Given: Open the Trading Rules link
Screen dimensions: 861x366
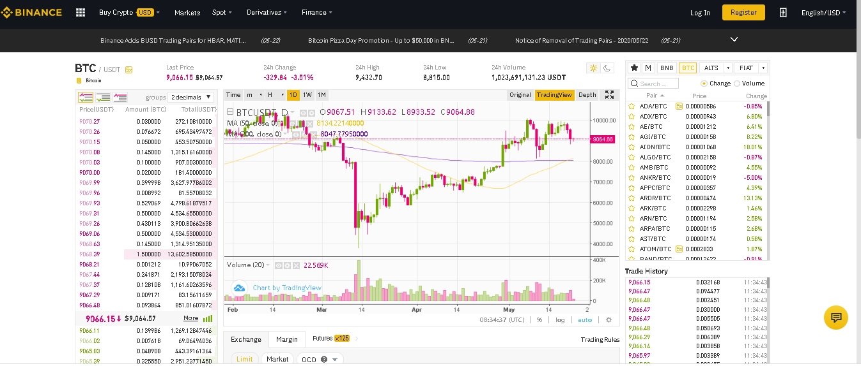Looking at the screenshot, I should pyautogui.click(x=600, y=339).
